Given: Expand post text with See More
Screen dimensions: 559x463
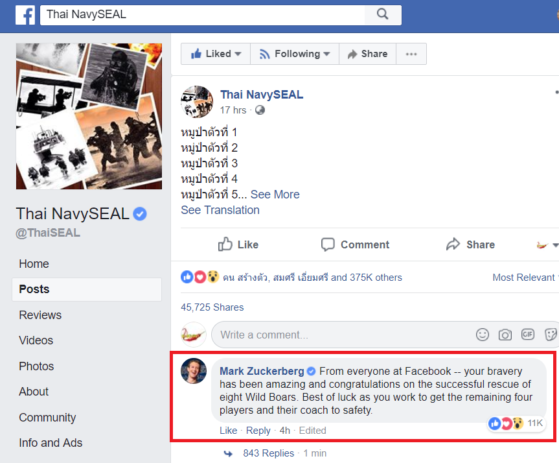Looking at the screenshot, I should coord(275,195).
